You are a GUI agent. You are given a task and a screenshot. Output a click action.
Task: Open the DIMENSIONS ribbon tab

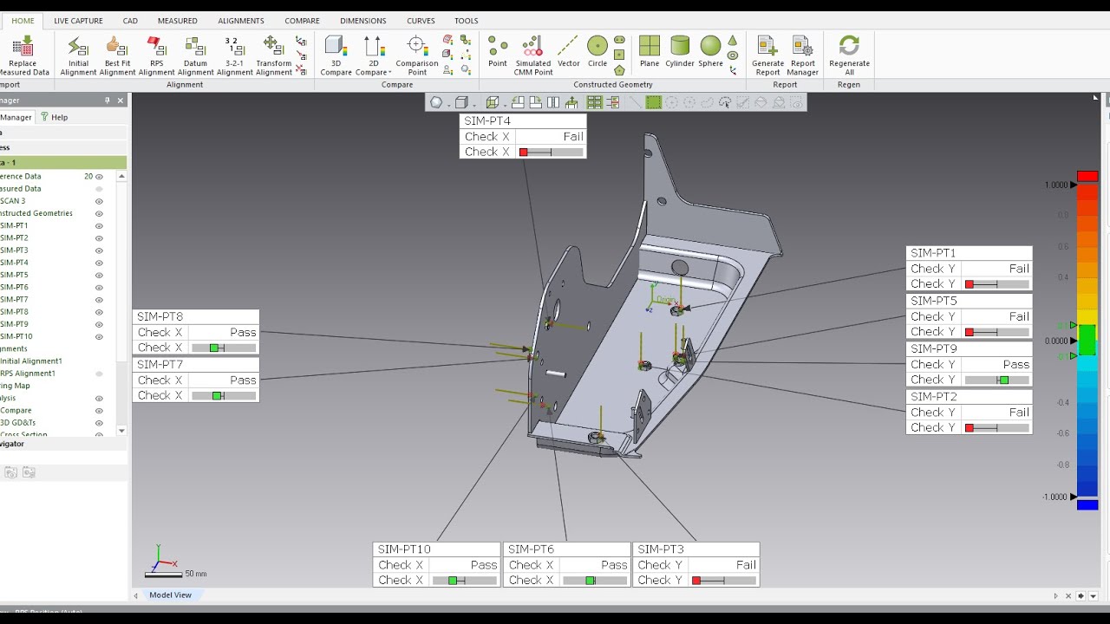pyautogui.click(x=362, y=21)
